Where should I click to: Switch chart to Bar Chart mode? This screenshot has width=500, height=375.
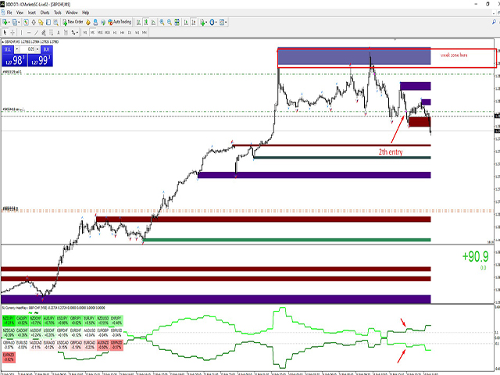click(x=138, y=23)
